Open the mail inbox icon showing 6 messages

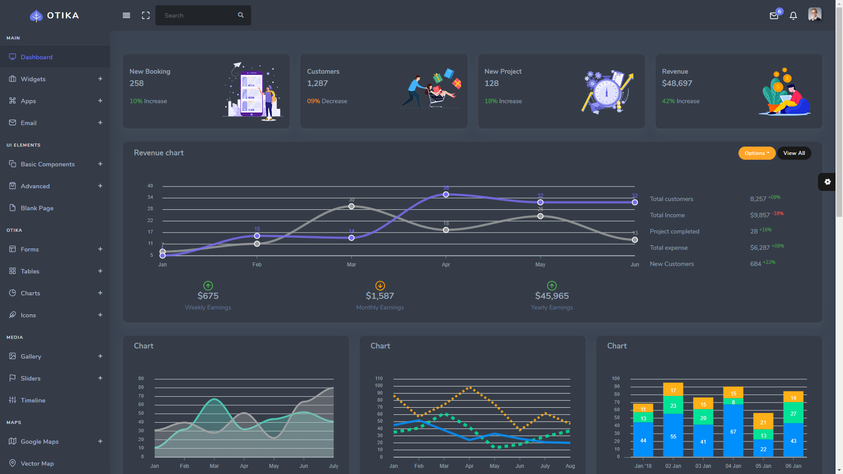[774, 15]
